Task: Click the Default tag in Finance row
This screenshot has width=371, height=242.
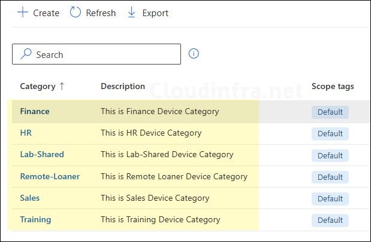Action: pyautogui.click(x=330, y=112)
